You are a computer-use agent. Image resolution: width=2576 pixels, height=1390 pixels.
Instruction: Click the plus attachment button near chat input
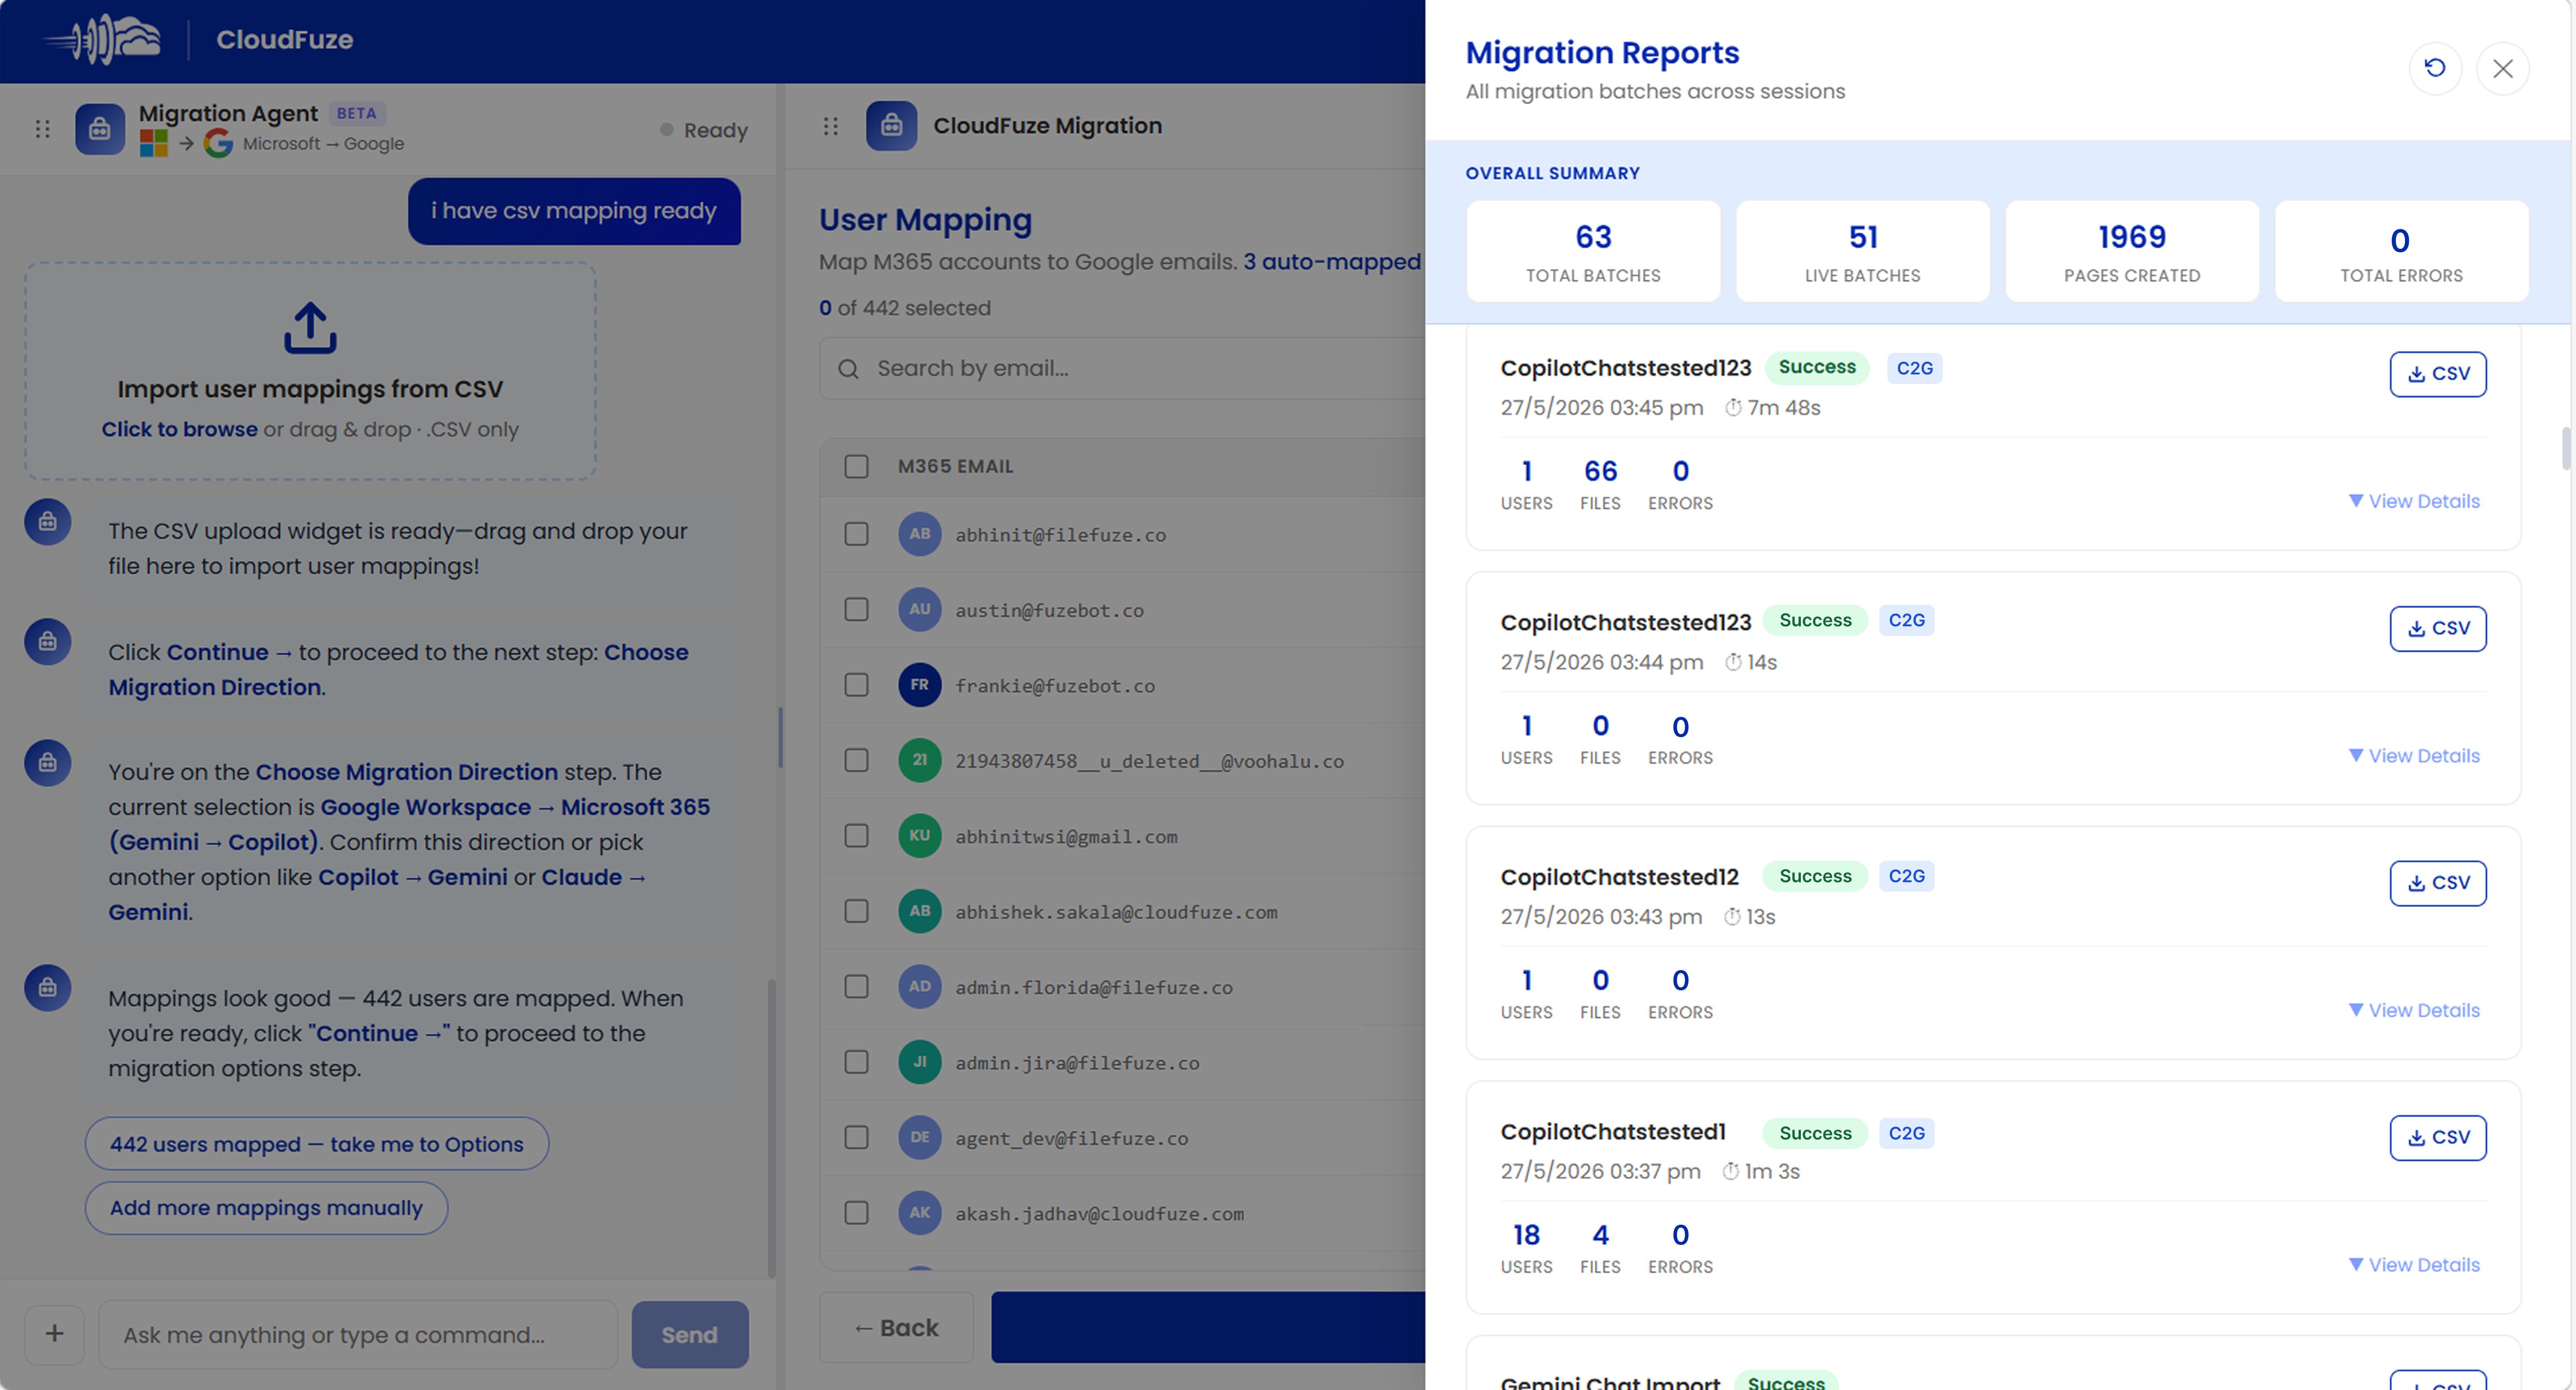54,1333
